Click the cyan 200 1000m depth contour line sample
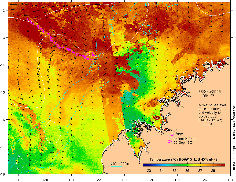236x182 pixels. click(116, 166)
